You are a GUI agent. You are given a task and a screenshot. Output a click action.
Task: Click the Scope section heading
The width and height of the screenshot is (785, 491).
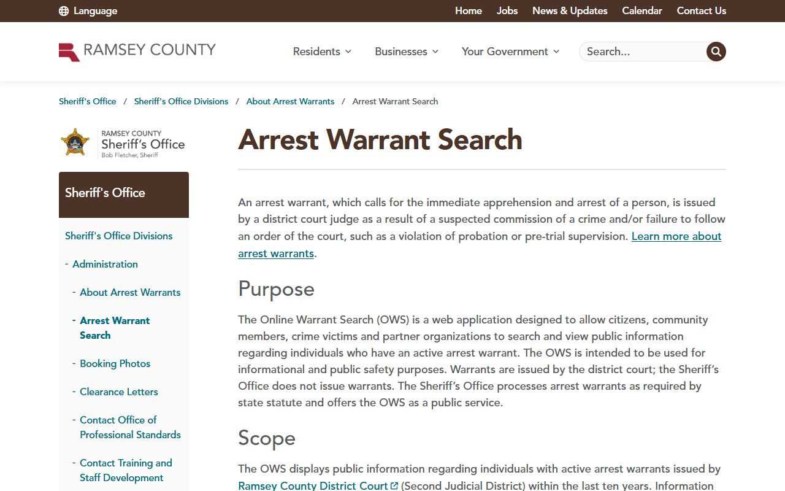(x=267, y=438)
